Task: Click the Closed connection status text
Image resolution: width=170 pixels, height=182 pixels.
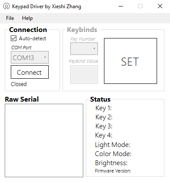Action: 19,84
